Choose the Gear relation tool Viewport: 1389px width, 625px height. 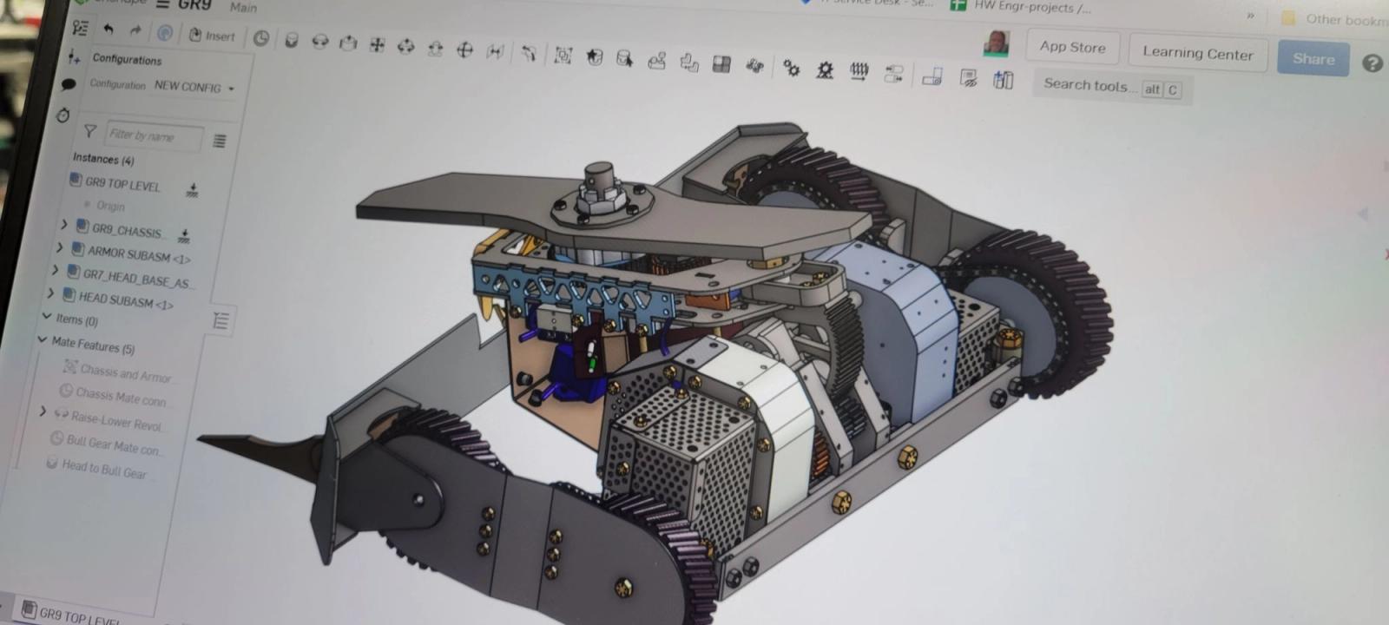(791, 68)
